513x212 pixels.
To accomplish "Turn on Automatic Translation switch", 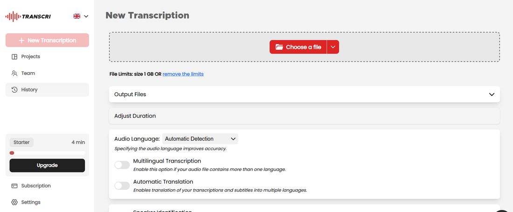I will 122,185.
